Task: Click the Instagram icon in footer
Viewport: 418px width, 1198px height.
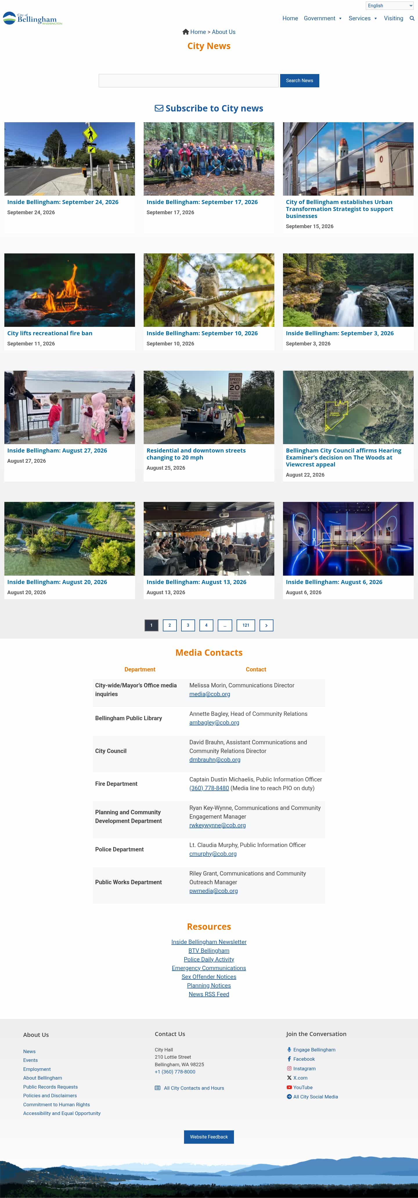Action: [289, 1069]
